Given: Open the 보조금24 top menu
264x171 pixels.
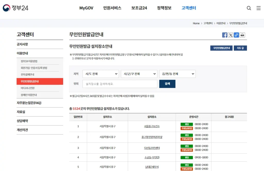Looking at the screenshot, I should [139, 8].
